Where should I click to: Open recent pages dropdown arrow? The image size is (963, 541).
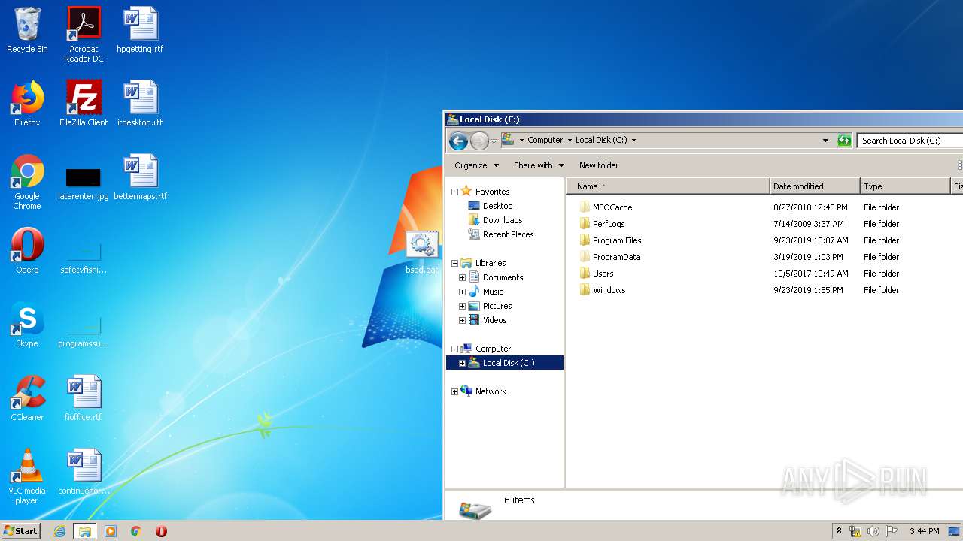click(494, 141)
